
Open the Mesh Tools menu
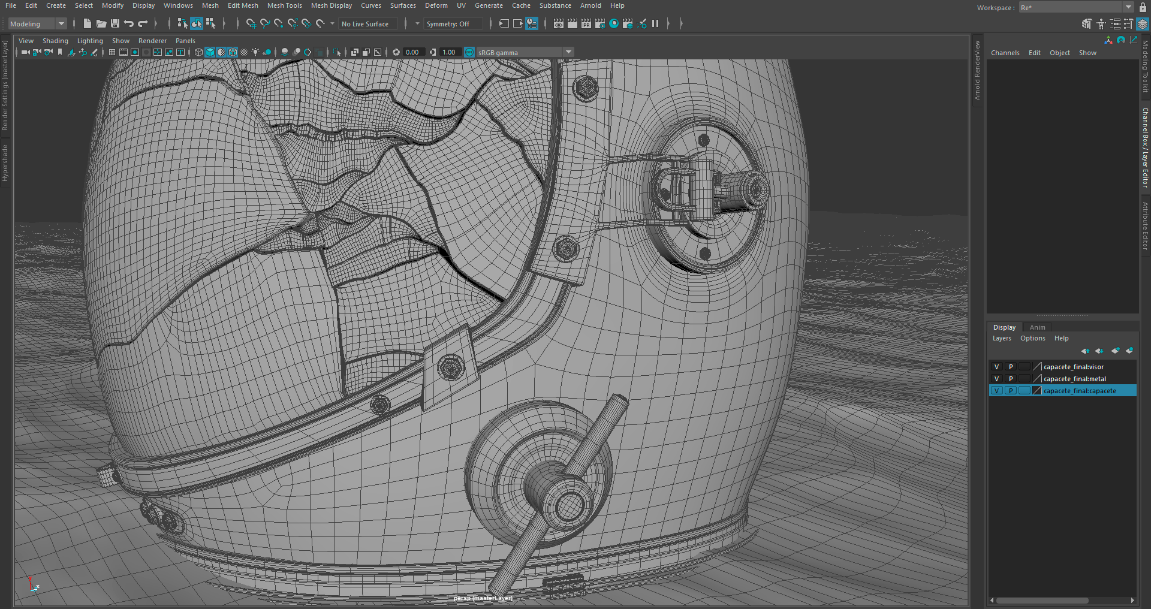point(284,5)
